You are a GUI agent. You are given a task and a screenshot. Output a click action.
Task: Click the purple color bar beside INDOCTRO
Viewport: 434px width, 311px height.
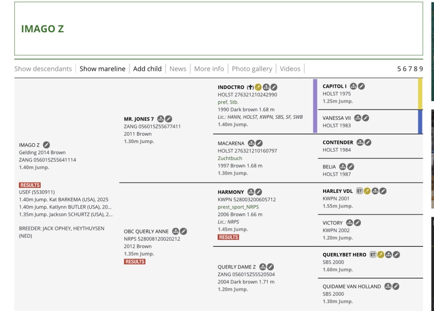tap(315, 106)
